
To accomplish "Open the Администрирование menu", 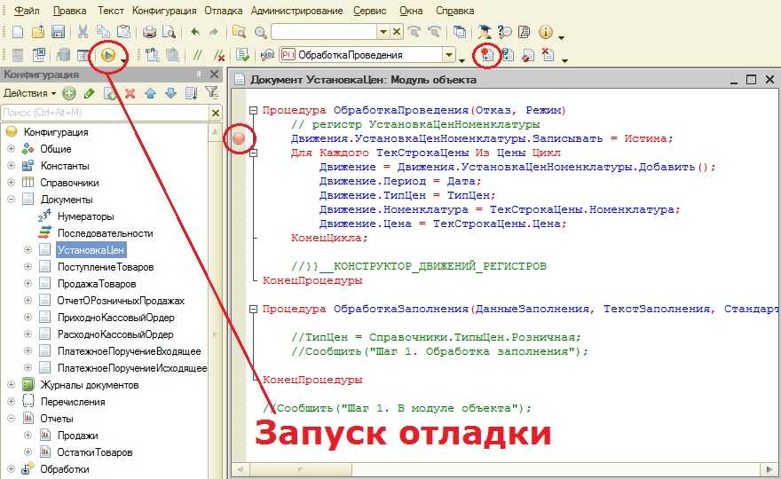I will tap(296, 11).
